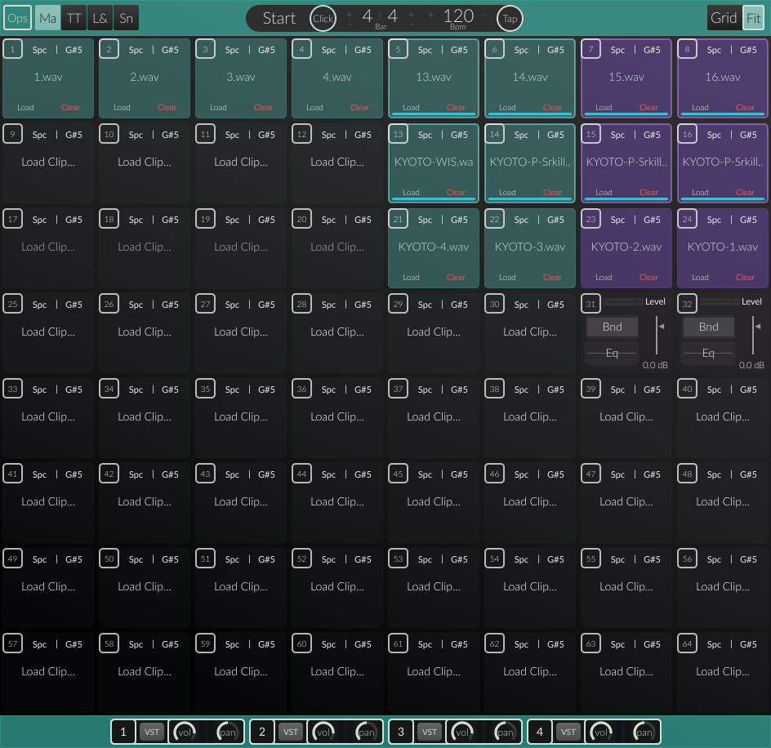The height and width of the screenshot is (748, 771).
Task: Toggle VST on track 1
Action: [151, 732]
